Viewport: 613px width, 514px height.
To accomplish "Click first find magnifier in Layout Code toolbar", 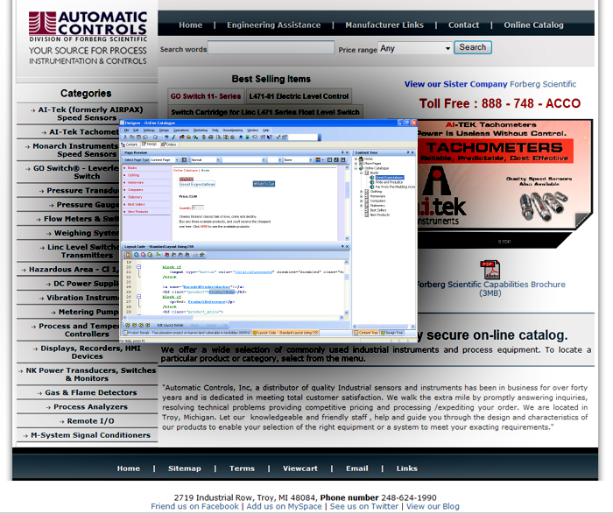I will pyautogui.click(x=136, y=255).
